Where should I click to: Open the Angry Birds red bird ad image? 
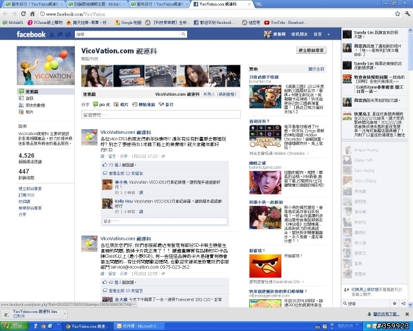(265, 266)
